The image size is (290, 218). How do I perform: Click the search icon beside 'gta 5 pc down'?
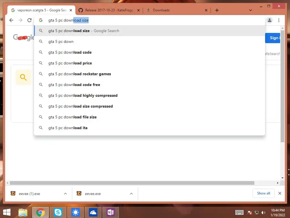[41, 41]
